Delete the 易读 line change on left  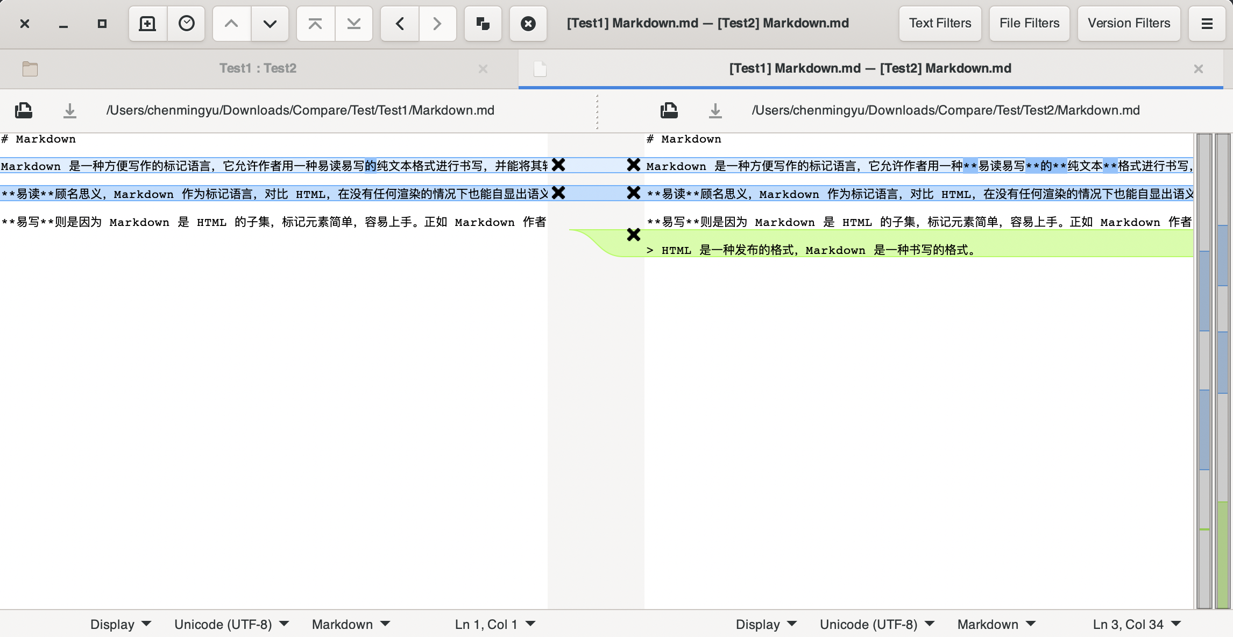(x=559, y=193)
